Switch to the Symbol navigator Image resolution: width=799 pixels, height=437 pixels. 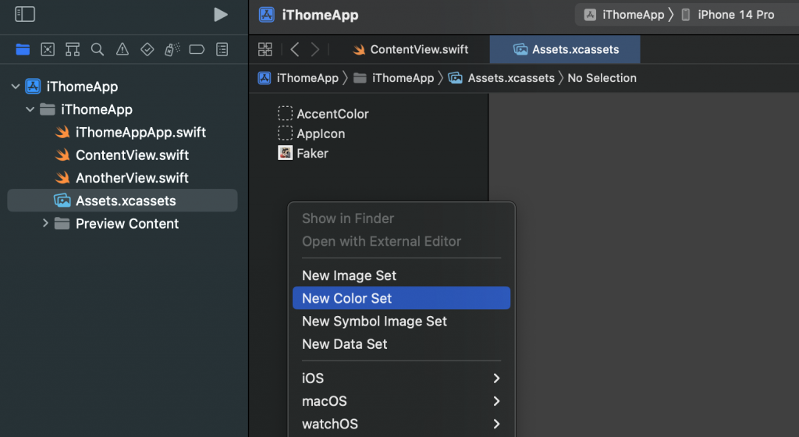point(73,49)
